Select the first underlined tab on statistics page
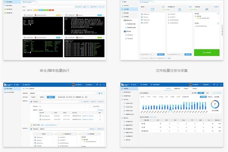 pyautogui.click(x=168, y=89)
